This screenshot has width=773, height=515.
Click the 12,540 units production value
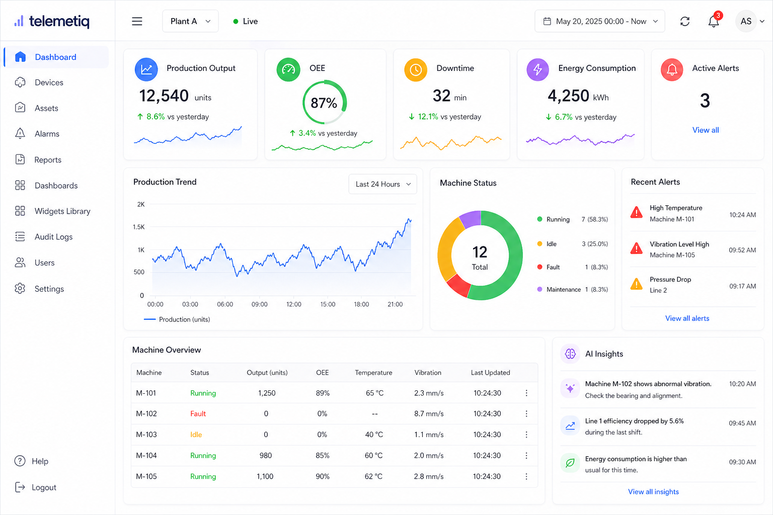coord(175,96)
